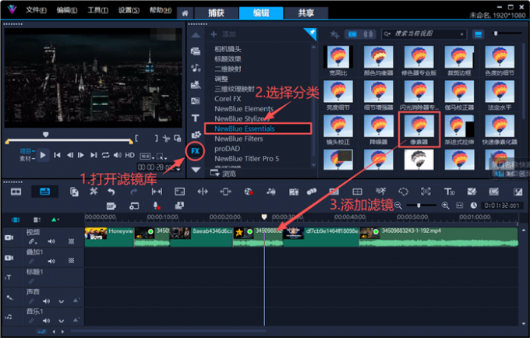
Task: Open the record voice-over microphone icon
Action: pyautogui.click(x=156, y=206)
